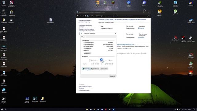Open БИНДЕР.ahk file on desktop

50,21
